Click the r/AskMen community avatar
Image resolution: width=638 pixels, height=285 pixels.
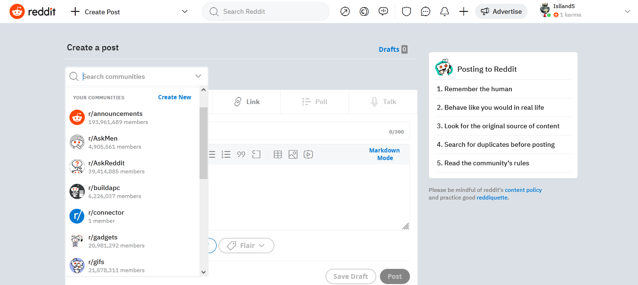pos(77,142)
